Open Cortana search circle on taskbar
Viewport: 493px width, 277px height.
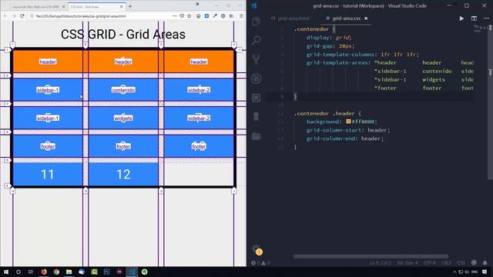(18, 272)
